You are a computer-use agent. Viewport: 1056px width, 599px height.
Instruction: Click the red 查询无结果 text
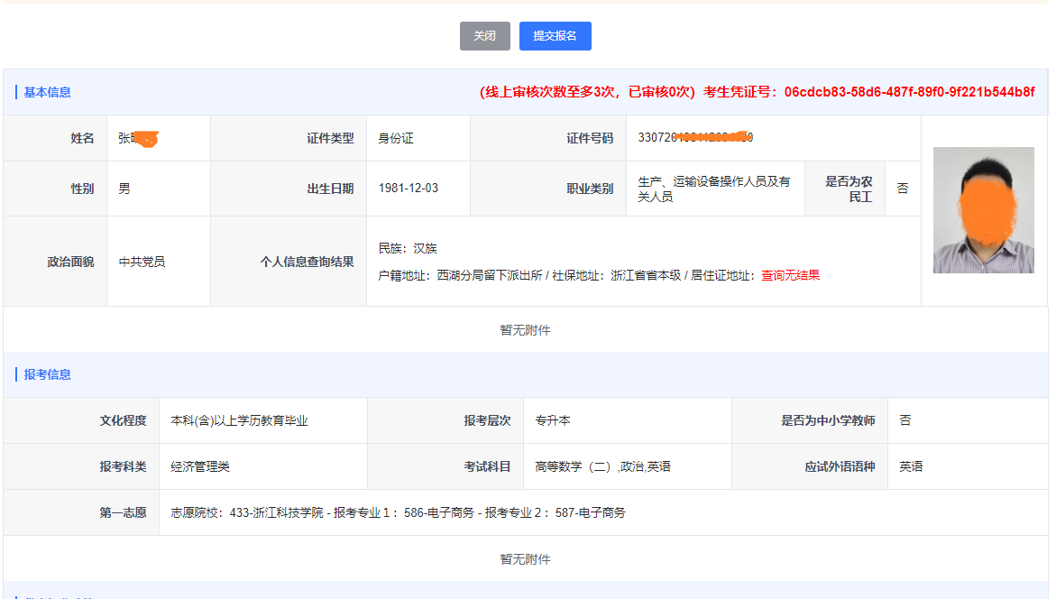point(790,275)
